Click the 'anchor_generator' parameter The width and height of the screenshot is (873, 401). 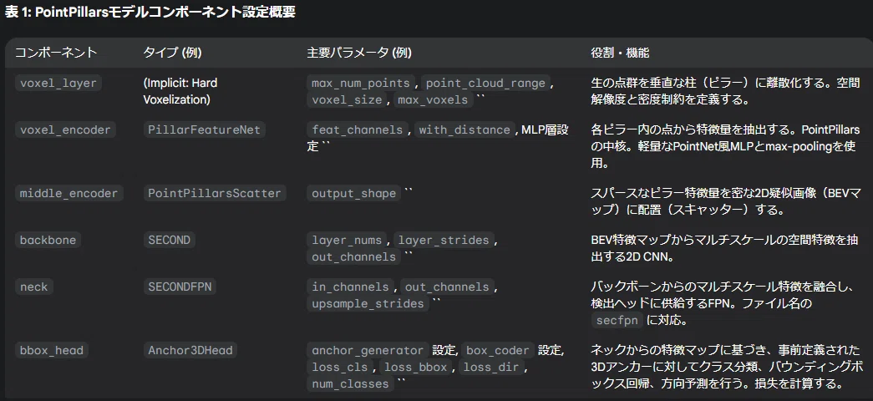pos(368,350)
